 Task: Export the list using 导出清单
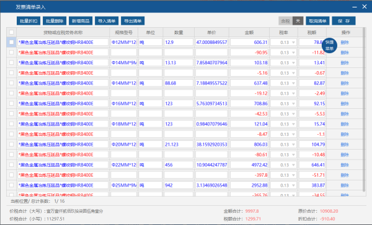pyautogui.click(x=133, y=21)
